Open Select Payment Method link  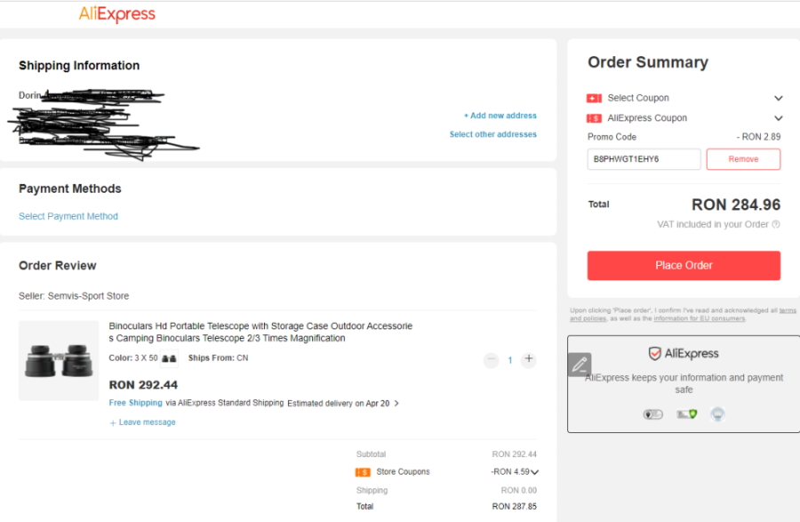68,216
